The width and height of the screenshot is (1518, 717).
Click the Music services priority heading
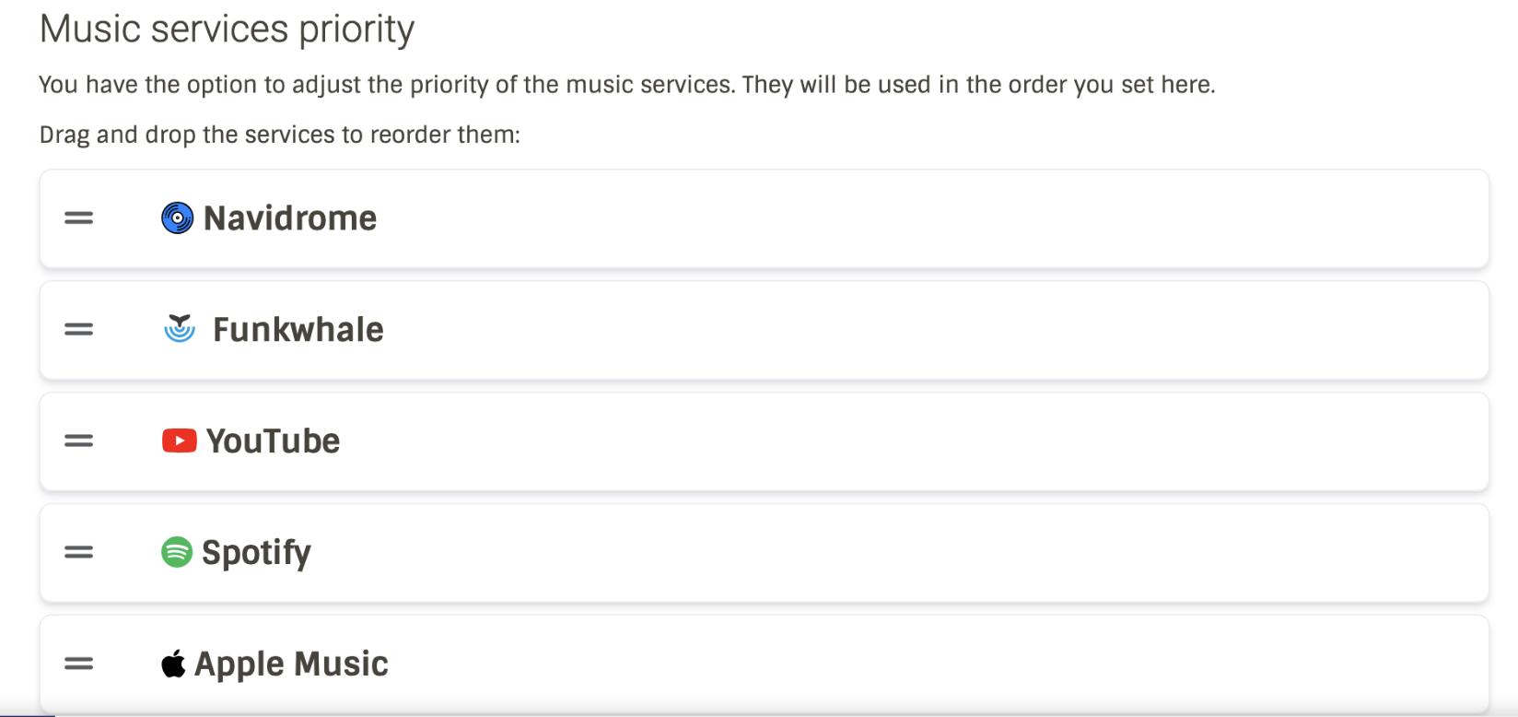point(227,29)
